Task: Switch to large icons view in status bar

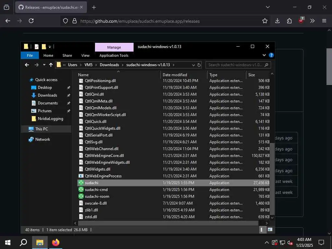Action: (x=270, y=230)
